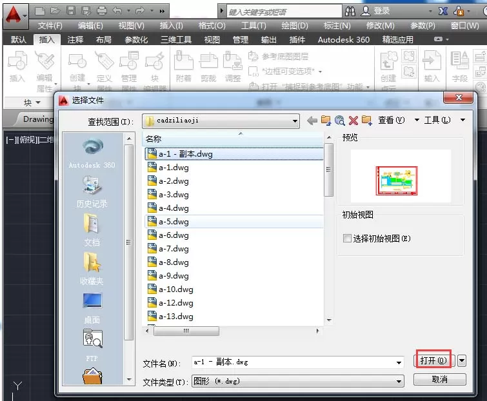Click the 名称 column header
Screen dimensions: 487x401
[x=233, y=139]
